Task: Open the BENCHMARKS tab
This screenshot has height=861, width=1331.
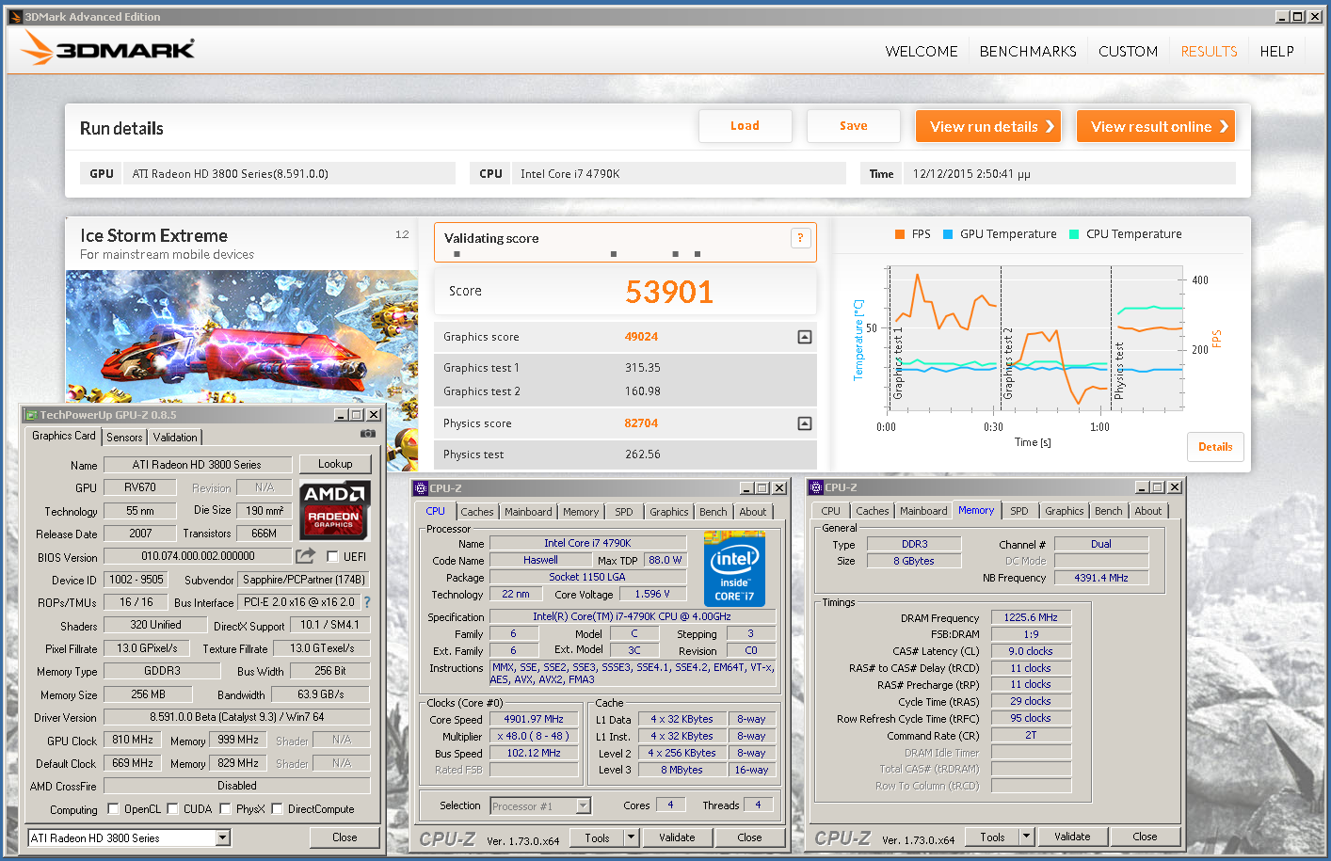Action: coord(1028,52)
